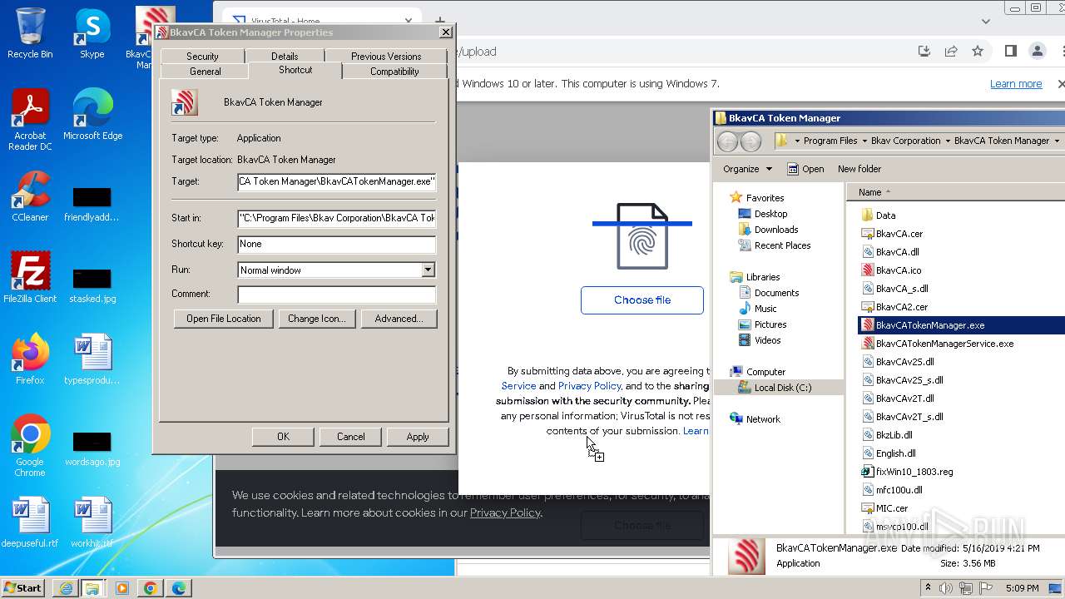This screenshot has width=1065, height=599.
Task: Follow the Learn more link in Chrome banner
Action: [x=1016, y=84]
